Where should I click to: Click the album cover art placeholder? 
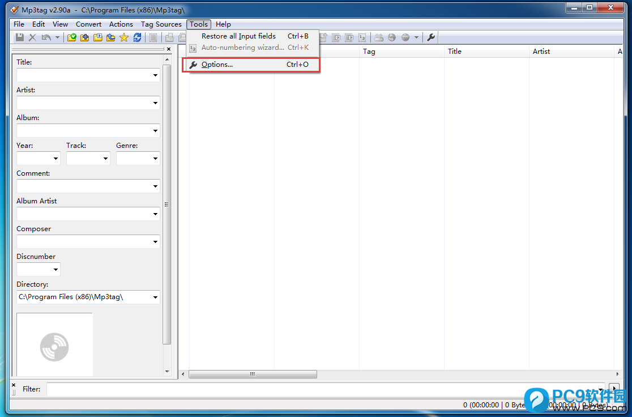tap(54, 345)
